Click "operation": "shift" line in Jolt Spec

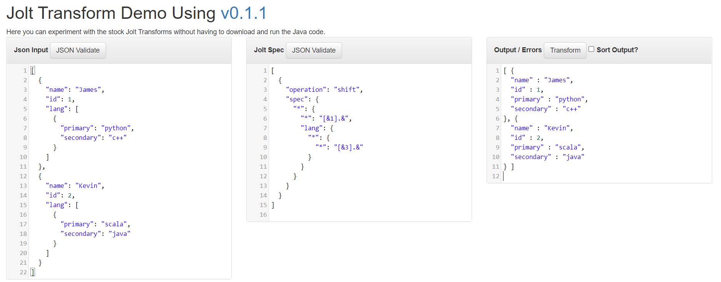[324, 90]
